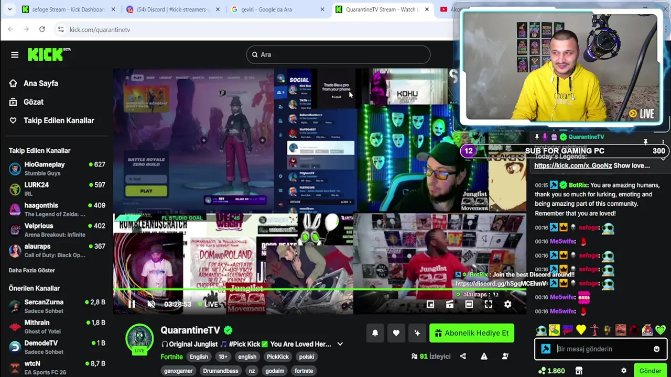
Task: Open the hamburger menu next to Kick logo
Action: click(x=15, y=54)
